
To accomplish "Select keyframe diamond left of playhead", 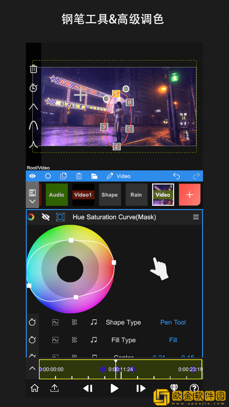I will tap(103, 369).
